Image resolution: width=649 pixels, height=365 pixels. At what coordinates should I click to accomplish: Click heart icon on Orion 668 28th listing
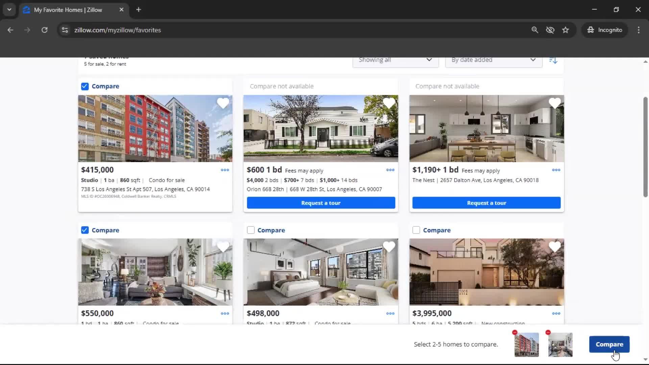[x=389, y=103]
